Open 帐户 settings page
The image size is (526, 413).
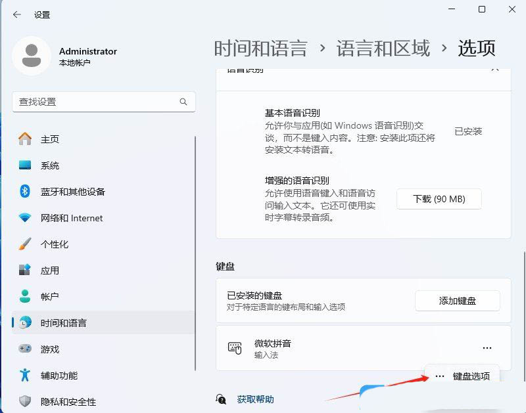click(x=49, y=296)
